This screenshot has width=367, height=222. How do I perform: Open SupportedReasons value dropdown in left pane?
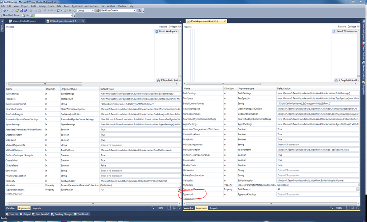[x=179, y=190]
